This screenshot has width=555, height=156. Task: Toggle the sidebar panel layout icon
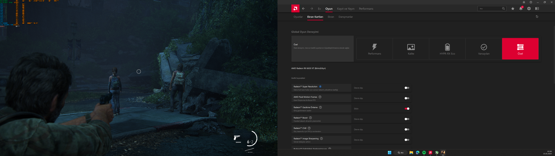click(x=537, y=9)
